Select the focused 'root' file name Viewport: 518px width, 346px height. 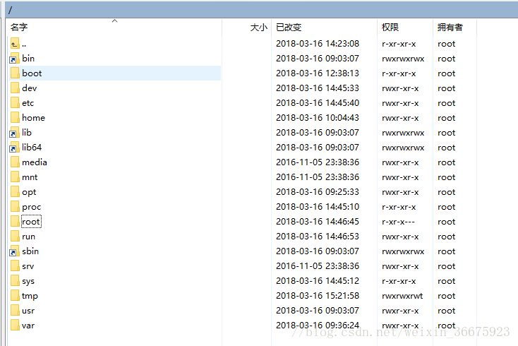tap(31, 222)
